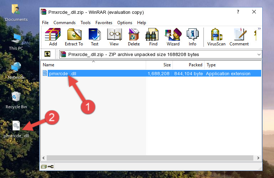
Task: Sort by the Size column header
Action: (159, 65)
